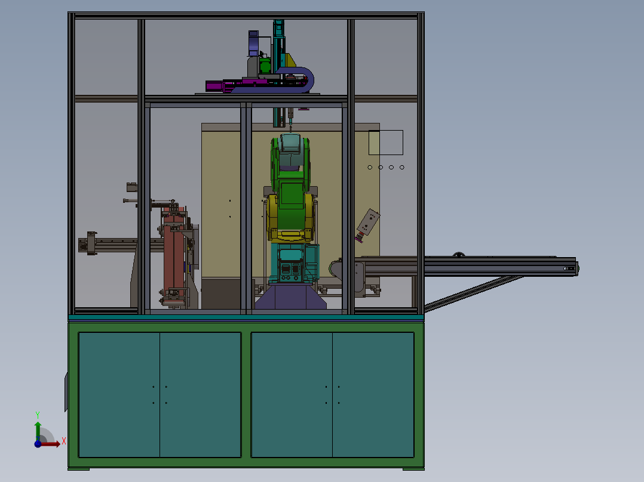Viewport: 644px width, 482px height.
Task: Click the blue Z origin ball of triad
Action: tap(38, 444)
